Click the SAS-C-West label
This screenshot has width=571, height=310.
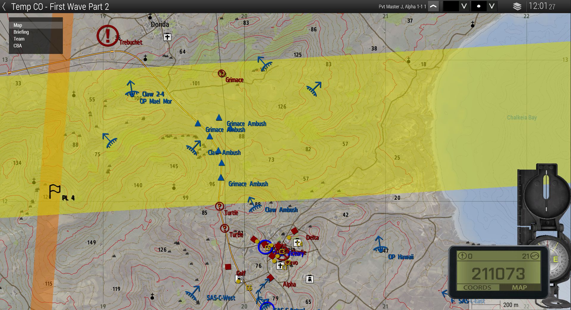221,298
